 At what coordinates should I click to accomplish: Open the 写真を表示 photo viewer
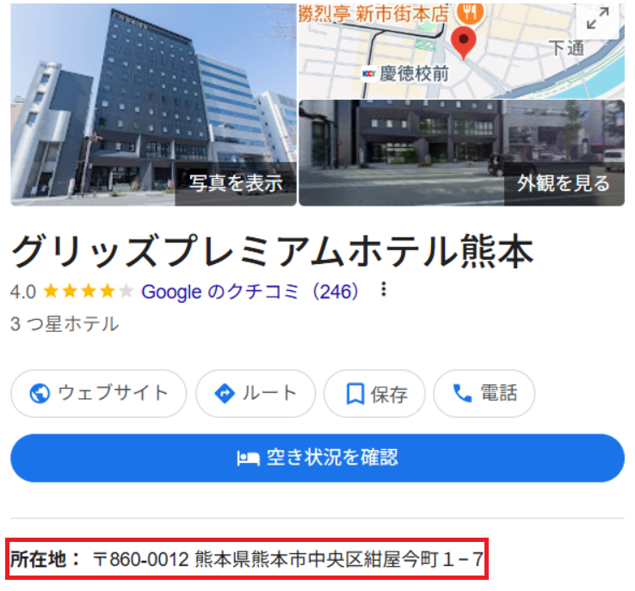pos(236,184)
